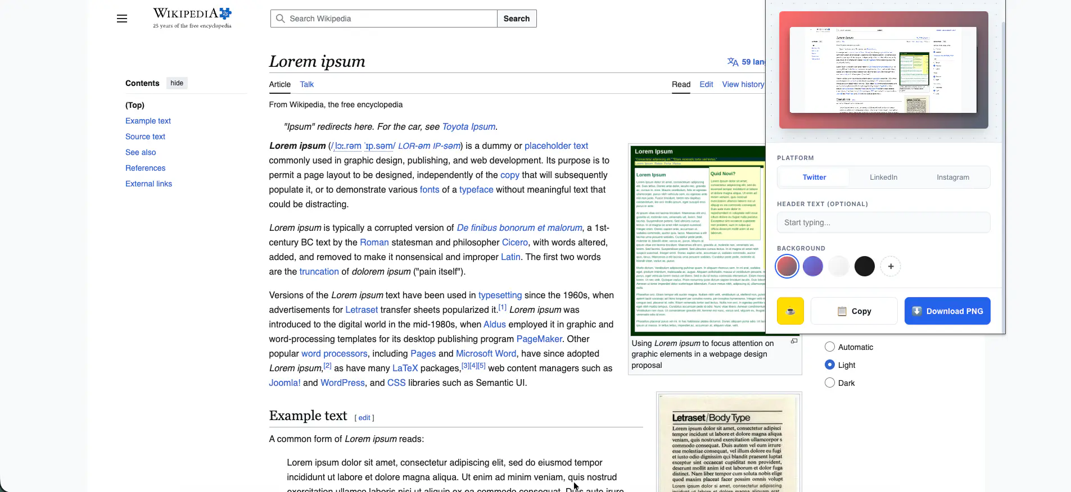Image resolution: width=1071 pixels, height=492 pixels.
Task: Open the Aldus link
Action: click(x=495, y=324)
